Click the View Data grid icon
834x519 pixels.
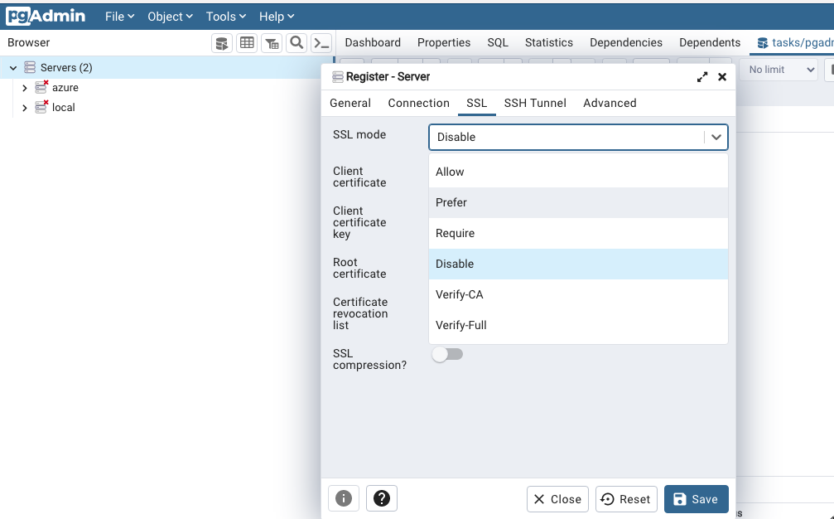tap(247, 42)
